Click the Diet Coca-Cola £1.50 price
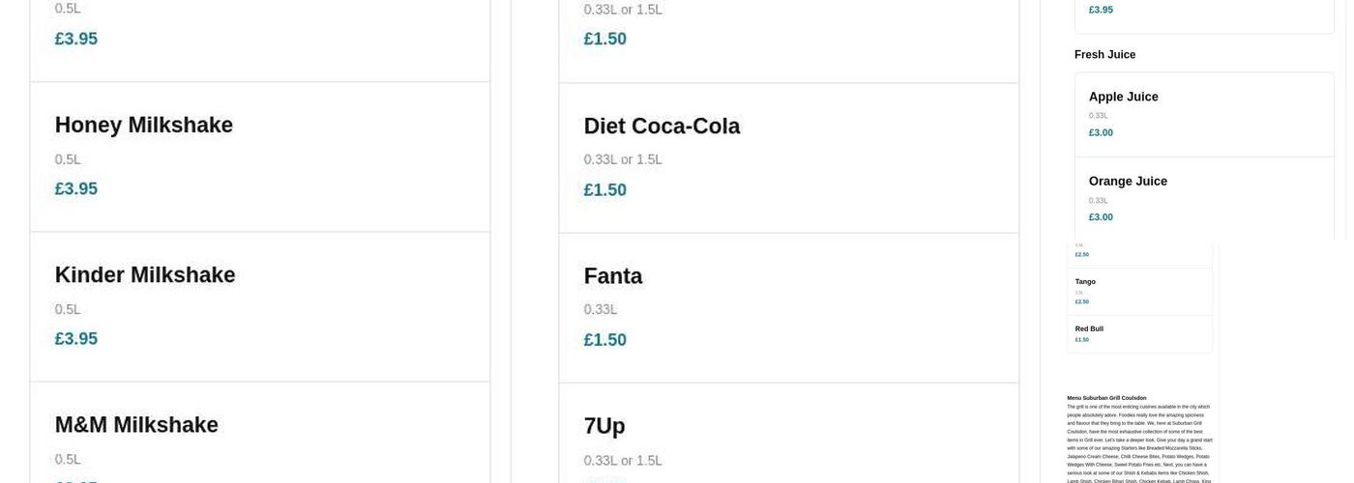The image size is (1354, 483). tap(605, 190)
